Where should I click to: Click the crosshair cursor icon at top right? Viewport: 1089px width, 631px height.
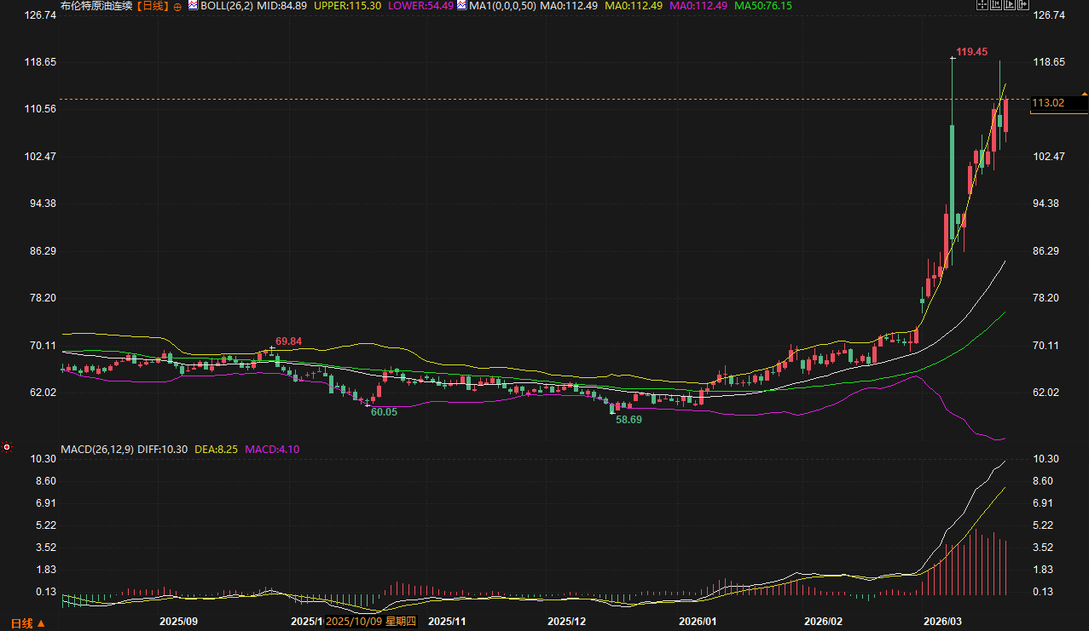click(x=982, y=5)
